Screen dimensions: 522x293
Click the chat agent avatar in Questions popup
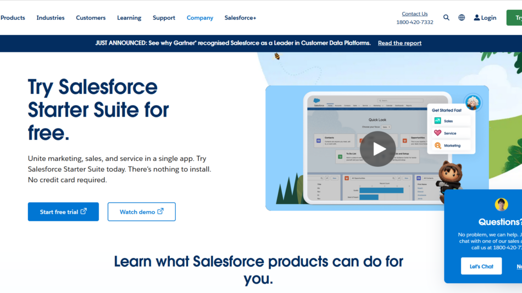click(501, 205)
